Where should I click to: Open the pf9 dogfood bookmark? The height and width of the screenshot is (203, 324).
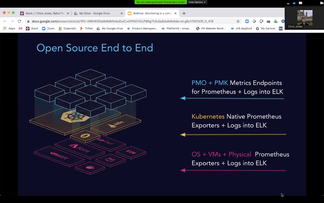click(x=241, y=28)
